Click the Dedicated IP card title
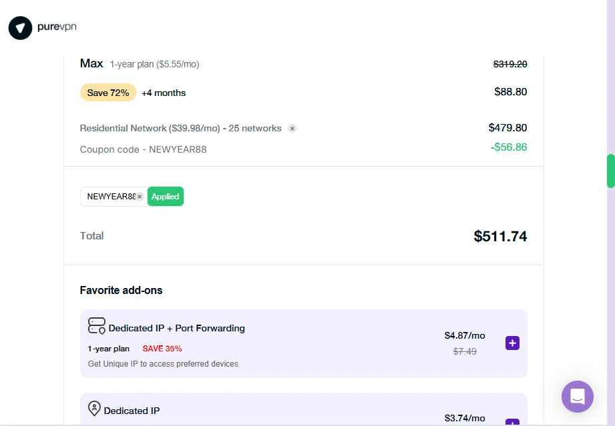The height and width of the screenshot is (426, 615). click(132, 411)
